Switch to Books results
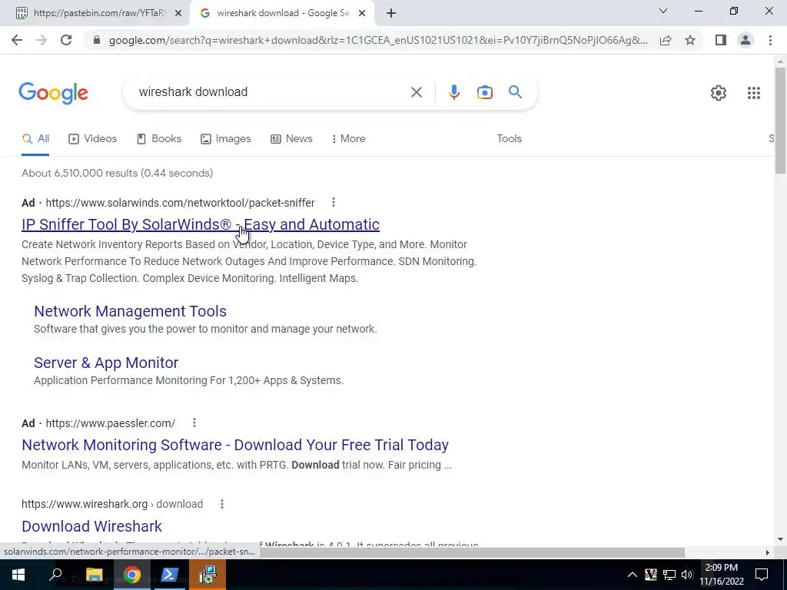Image resolution: width=787 pixels, height=590 pixels. coord(159,139)
